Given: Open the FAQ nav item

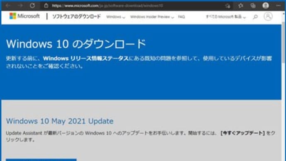Looking at the screenshot, I should pyautogui.click(x=181, y=17).
